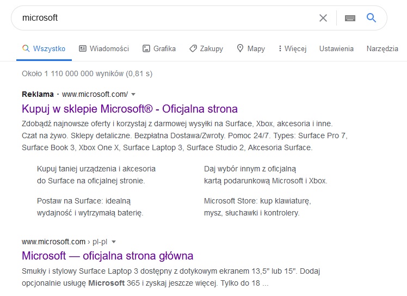Viewport: 407px width, 296px height.
Task: Click the results count text Około 1 110 000 000
Action: click(x=87, y=74)
